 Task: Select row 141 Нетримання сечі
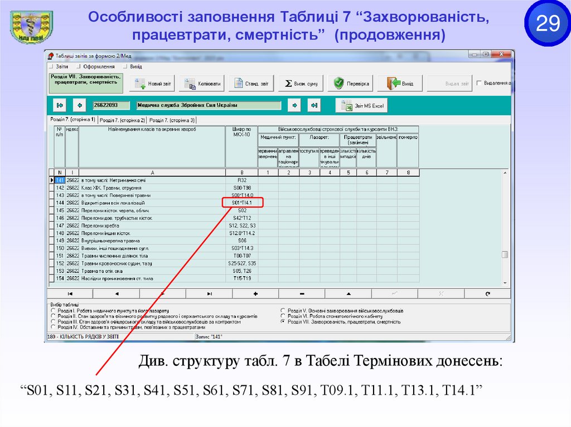pos(234,180)
